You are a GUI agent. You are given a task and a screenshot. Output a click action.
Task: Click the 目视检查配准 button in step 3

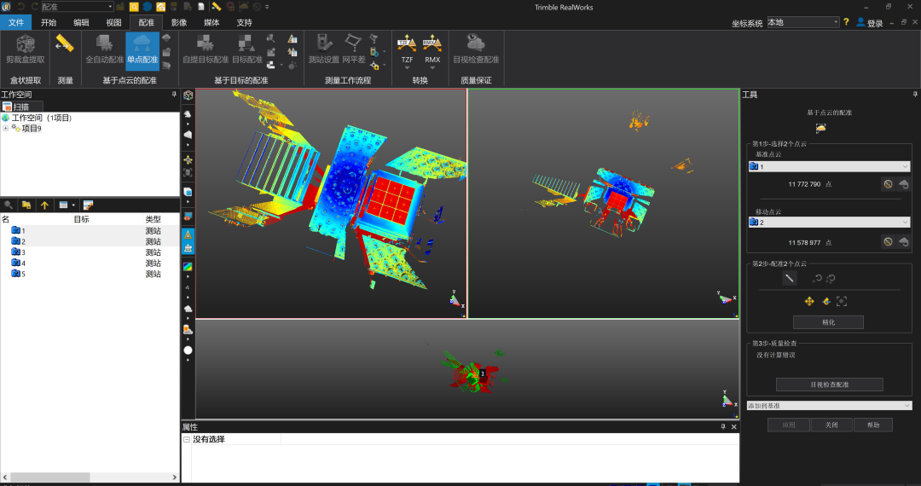830,385
